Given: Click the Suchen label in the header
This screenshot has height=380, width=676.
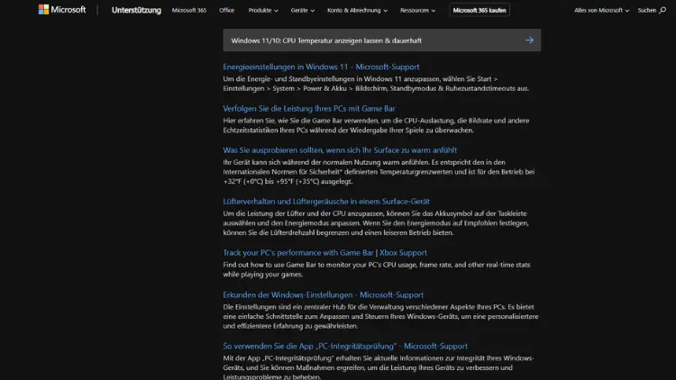Looking at the screenshot, I should [646, 10].
